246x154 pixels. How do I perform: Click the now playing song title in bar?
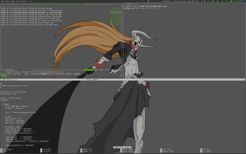tap(181, 1)
